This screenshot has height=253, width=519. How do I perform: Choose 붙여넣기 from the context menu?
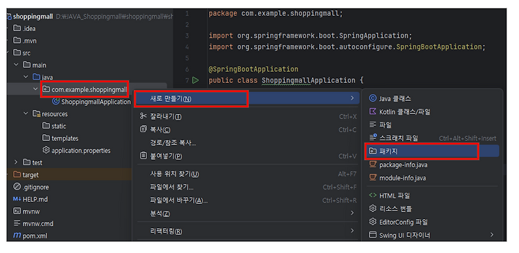(x=248, y=156)
